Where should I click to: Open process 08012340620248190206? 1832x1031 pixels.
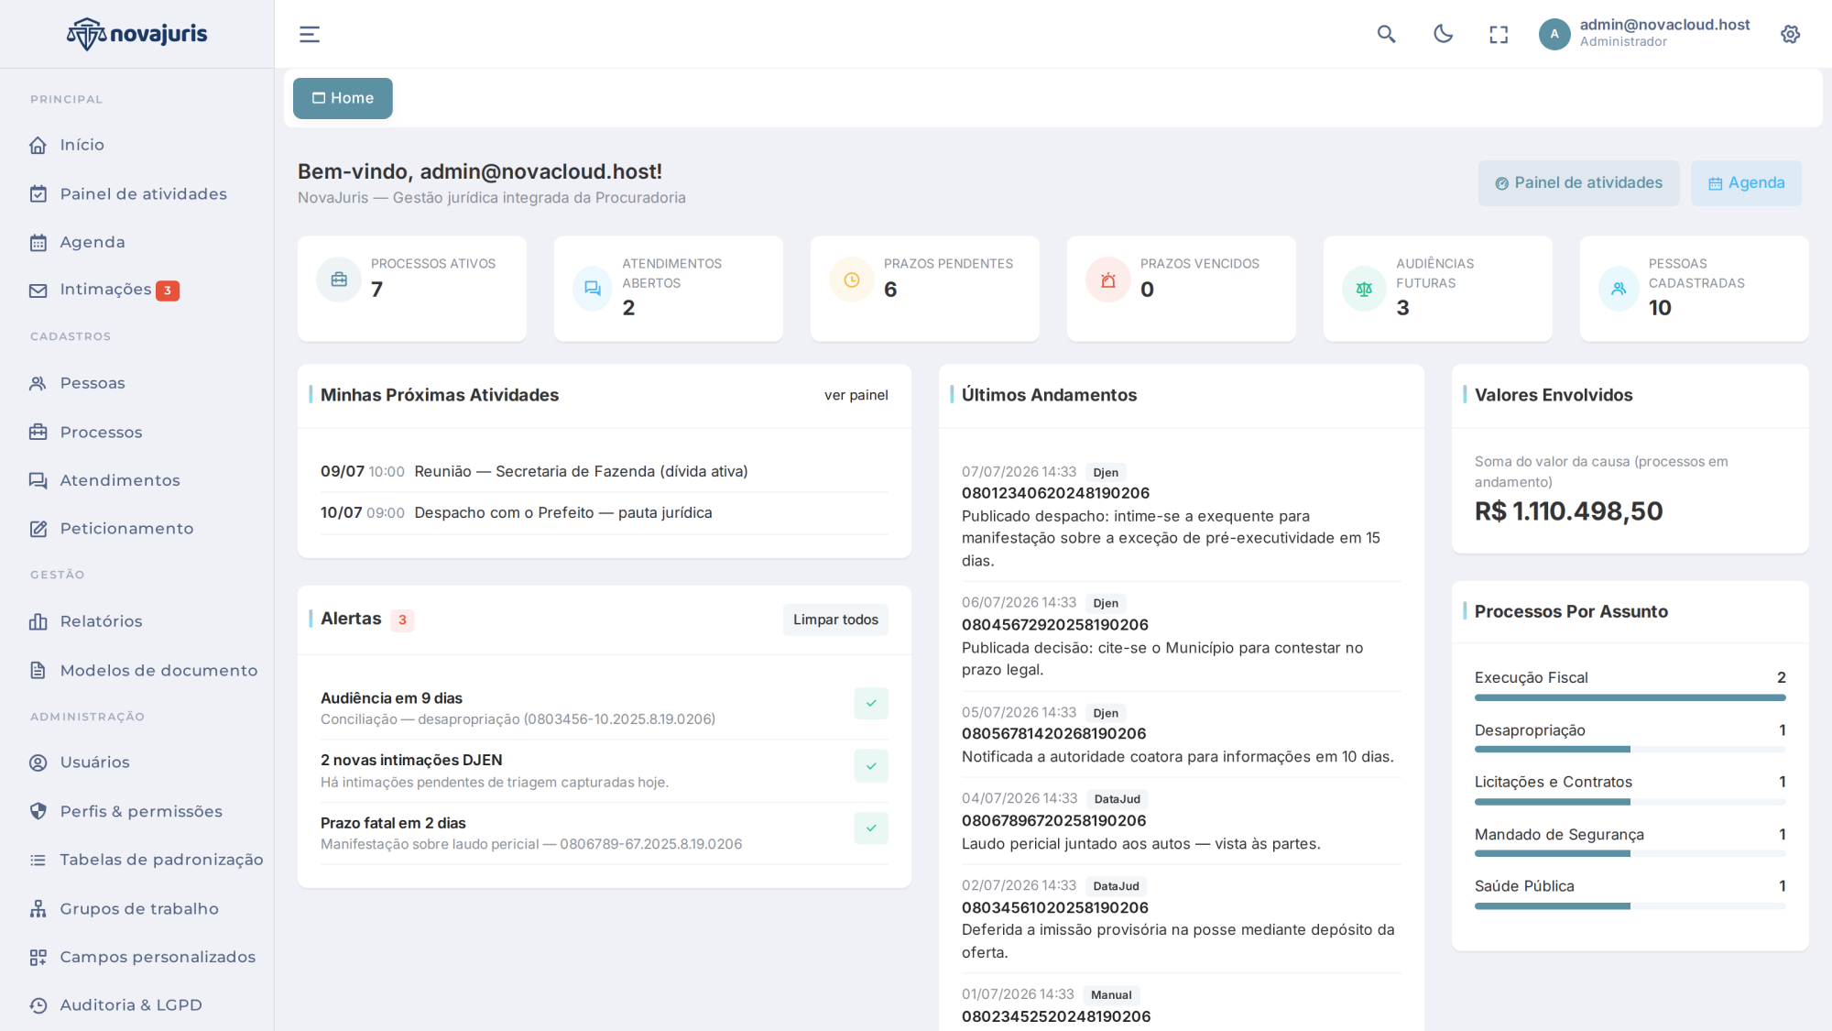click(1055, 493)
